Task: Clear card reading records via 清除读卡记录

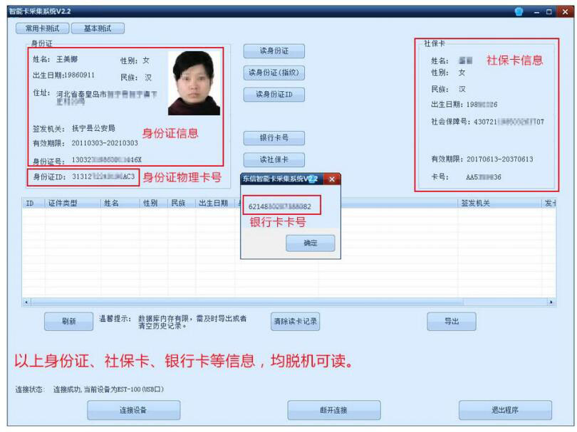Action: click(x=296, y=322)
